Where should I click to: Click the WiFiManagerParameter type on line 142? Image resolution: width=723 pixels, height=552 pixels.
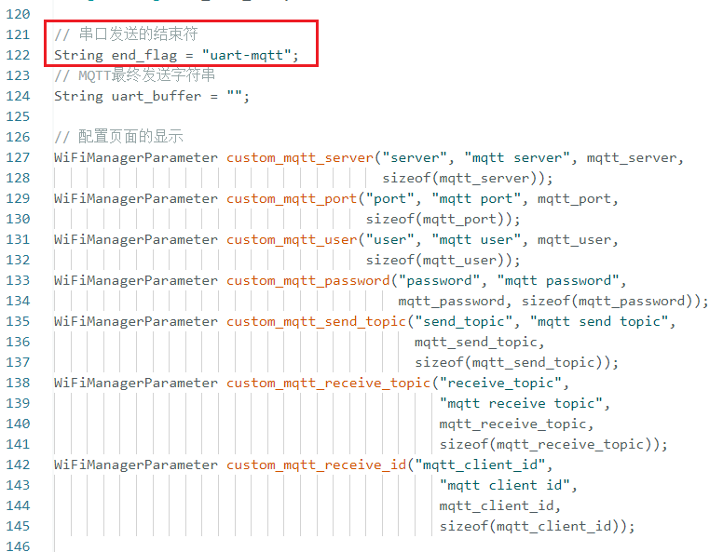[136, 464]
